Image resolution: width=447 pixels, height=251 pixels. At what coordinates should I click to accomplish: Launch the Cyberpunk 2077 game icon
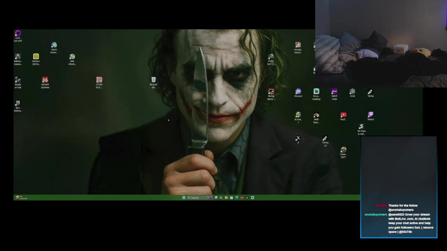point(343,153)
